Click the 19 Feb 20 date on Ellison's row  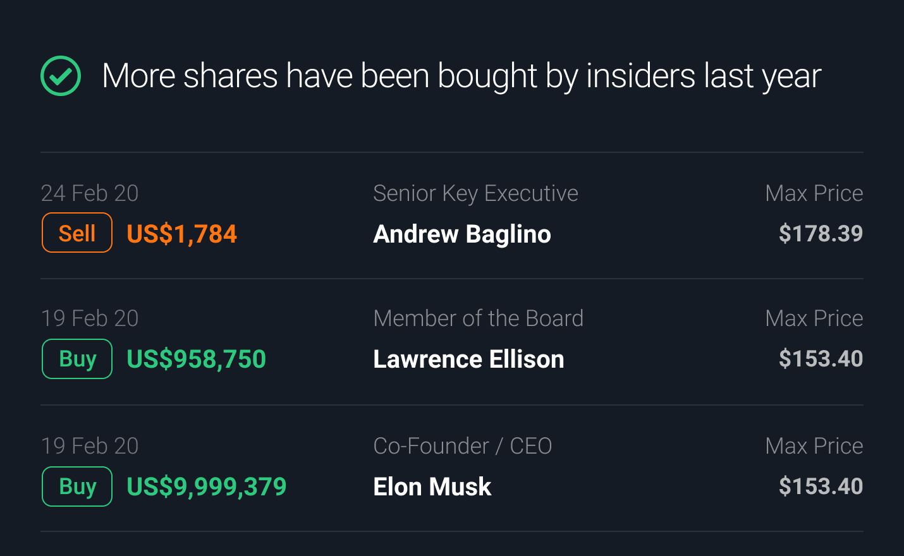90,318
